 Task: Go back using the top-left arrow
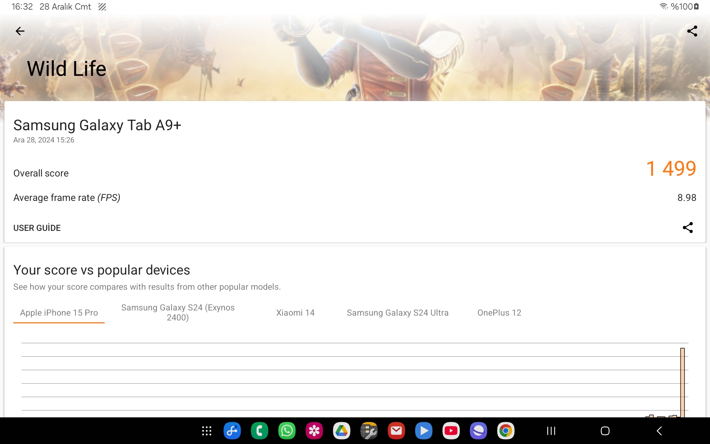point(20,31)
